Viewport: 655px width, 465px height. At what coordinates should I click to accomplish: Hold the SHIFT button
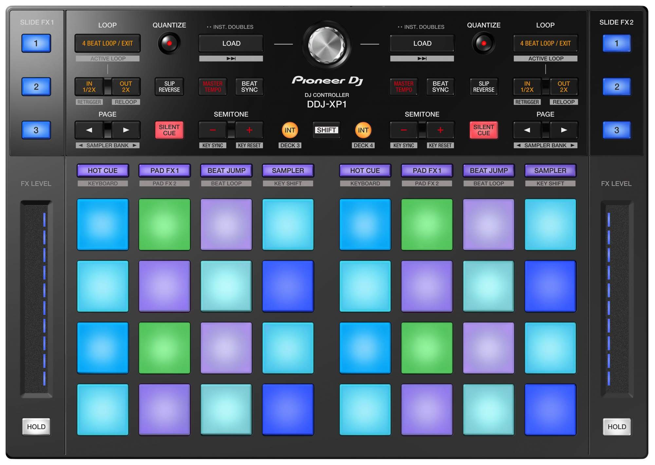(x=327, y=130)
